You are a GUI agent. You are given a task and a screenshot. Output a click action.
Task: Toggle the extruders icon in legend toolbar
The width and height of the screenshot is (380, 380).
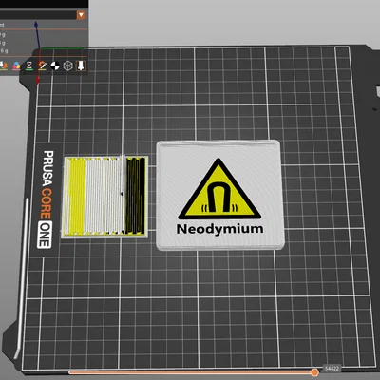coord(4,66)
